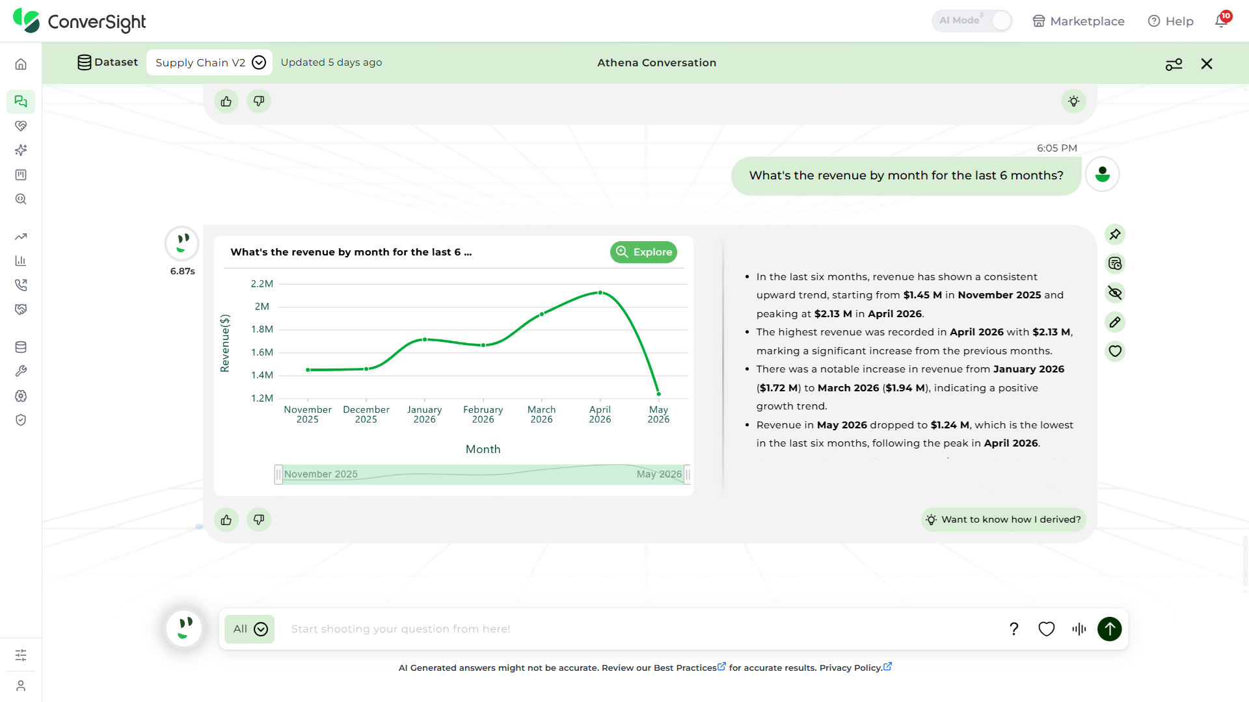This screenshot has width=1249, height=702.
Task: Open the wrench tools sidebar icon
Action: [x=21, y=371]
